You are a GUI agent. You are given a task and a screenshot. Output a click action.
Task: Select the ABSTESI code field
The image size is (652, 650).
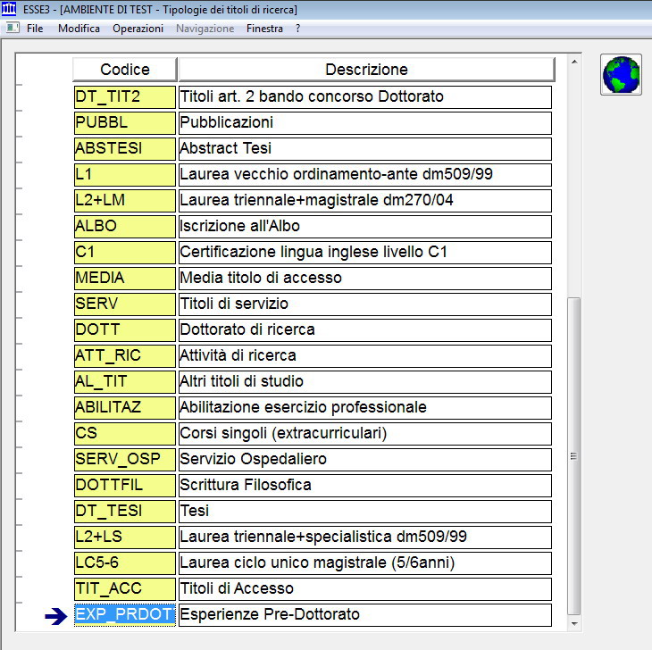coord(125,149)
